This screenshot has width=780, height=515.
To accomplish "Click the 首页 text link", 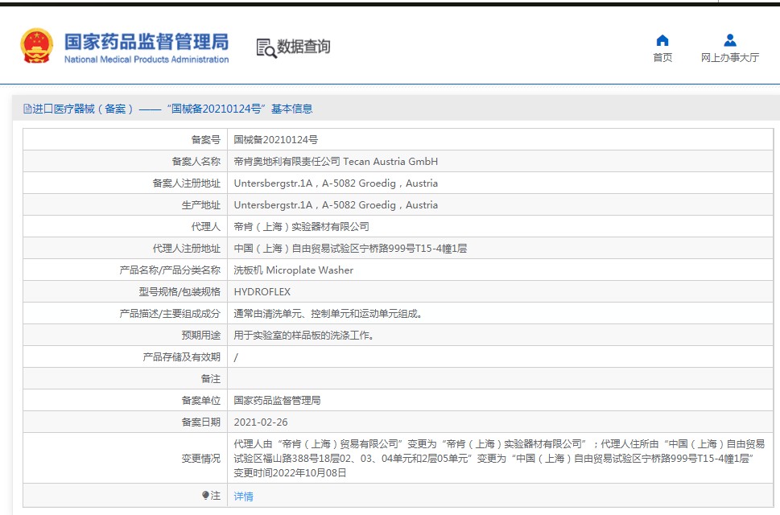I will coord(662,58).
